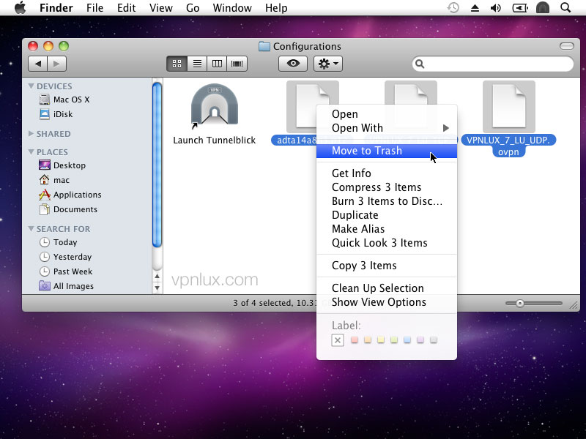Switch Finder to list view
586x439 pixels.
[x=197, y=64]
